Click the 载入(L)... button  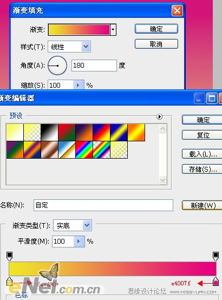(202, 154)
